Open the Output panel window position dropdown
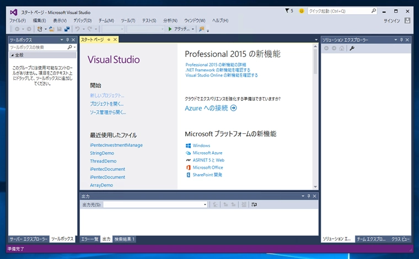The width and height of the screenshot is (419, 259). 303,196
